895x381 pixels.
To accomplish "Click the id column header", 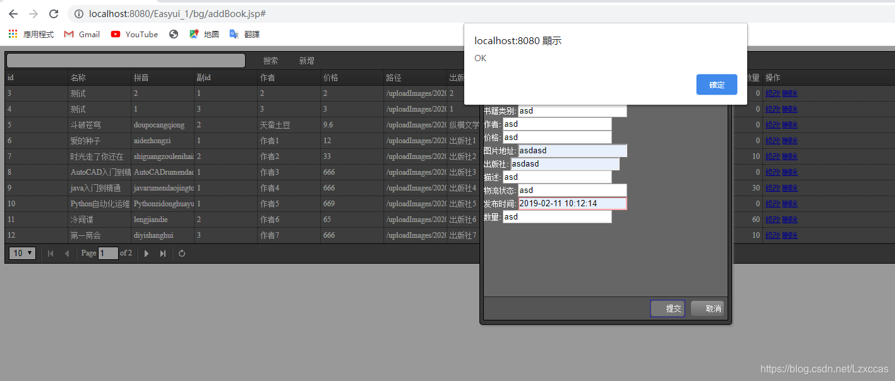I will [x=36, y=78].
